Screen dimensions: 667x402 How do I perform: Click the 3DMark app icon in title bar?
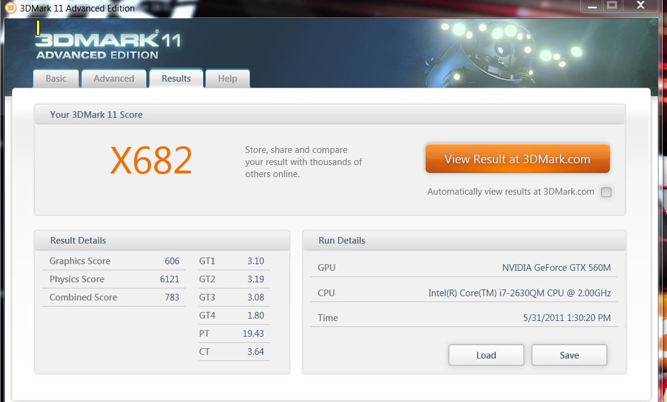point(11,8)
